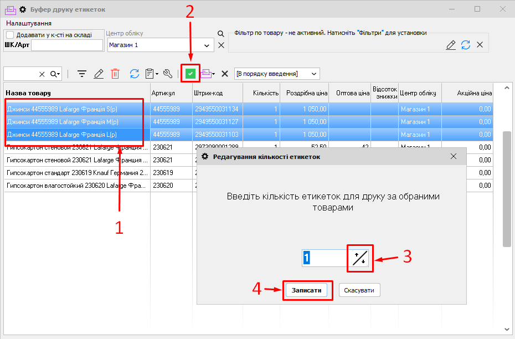Screen dimensions: 515x339
Task: Click the 'ШК/Арт' barcode input field
Action: point(66,45)
